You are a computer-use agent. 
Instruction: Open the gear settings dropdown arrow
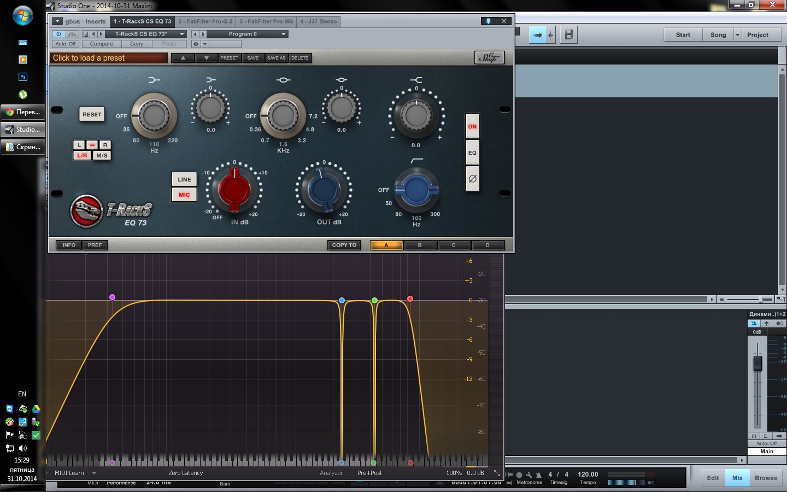(x=205, y=44)
